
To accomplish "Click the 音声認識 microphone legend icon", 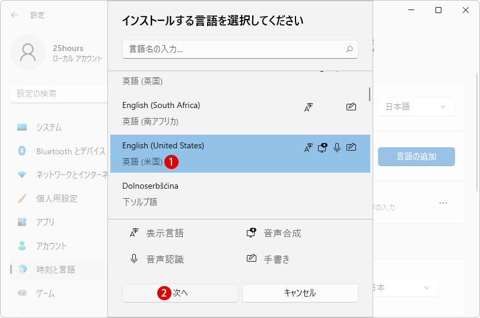I will coord(133,259).
